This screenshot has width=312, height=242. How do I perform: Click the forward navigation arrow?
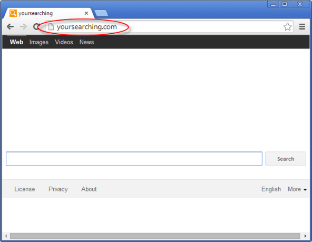(24, 26)
